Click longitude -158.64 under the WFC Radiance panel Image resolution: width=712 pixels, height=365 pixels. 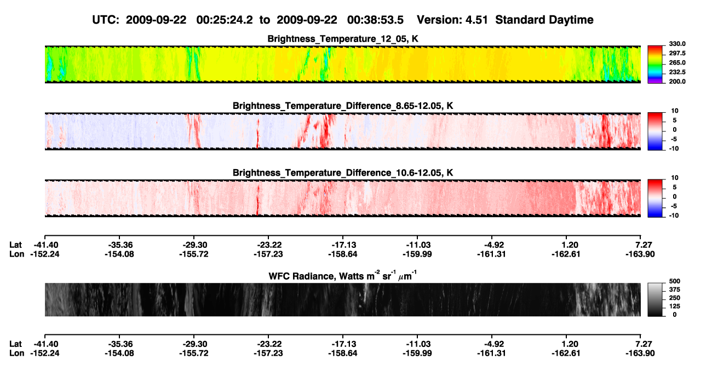[x=343, y=353]
